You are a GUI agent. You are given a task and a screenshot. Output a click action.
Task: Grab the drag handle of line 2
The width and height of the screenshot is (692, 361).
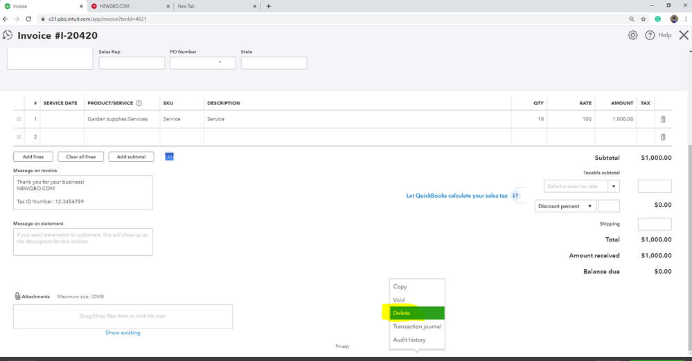19,137
